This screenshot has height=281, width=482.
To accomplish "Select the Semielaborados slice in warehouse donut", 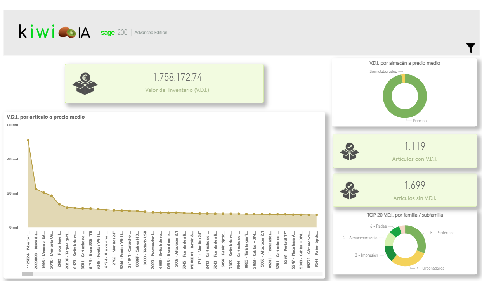I will [x=404, y=78].
